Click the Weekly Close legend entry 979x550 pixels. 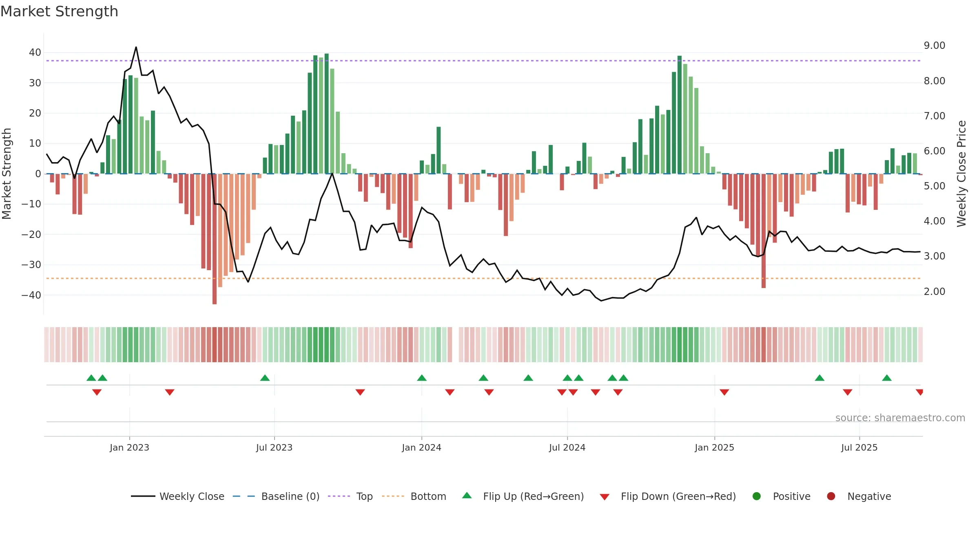177,496
